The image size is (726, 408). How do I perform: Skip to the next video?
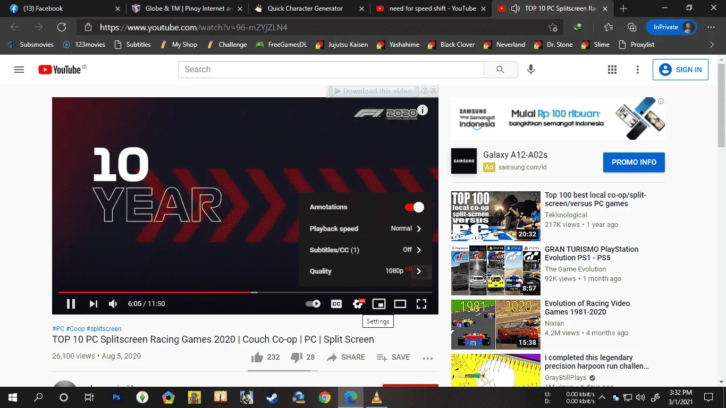point(94,304)
